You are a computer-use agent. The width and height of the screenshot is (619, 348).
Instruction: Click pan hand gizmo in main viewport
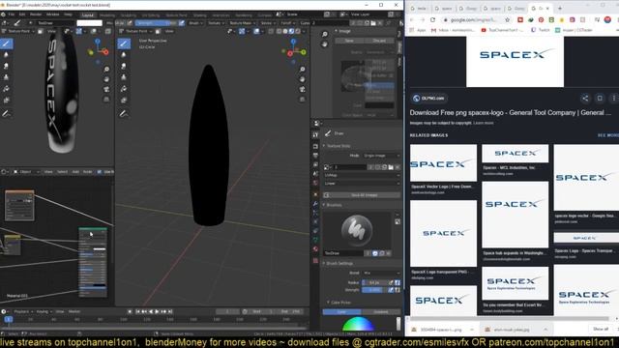(302, 79)
